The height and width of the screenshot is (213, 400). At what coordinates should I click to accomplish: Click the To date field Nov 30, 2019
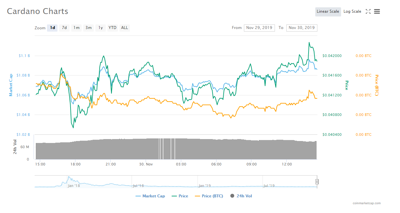[302, 28]
